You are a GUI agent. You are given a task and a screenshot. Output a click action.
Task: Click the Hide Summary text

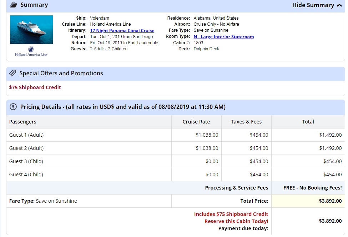pos(313,5)
